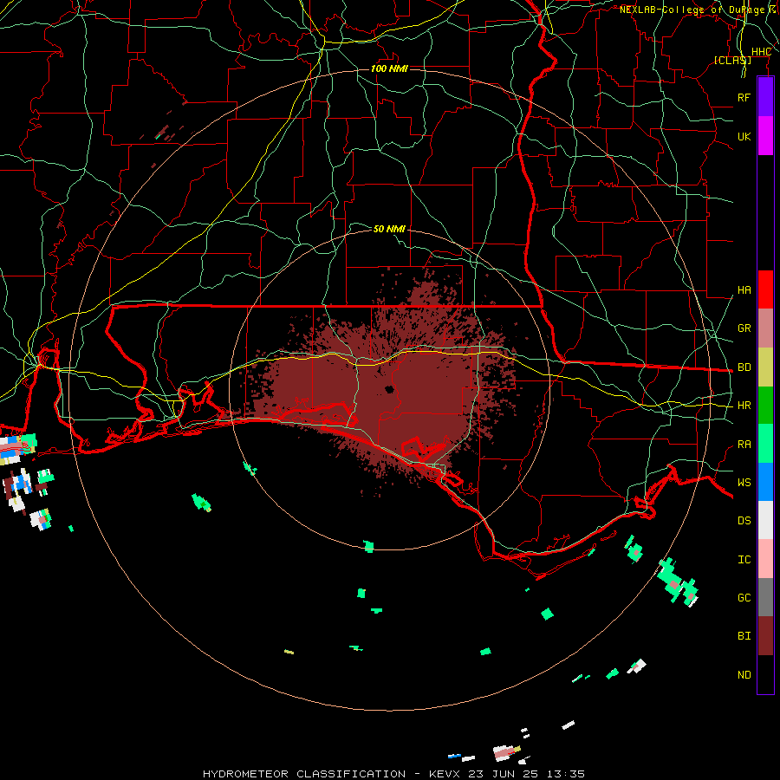Image resolution: width=780 pixels, height=780 pixels.
Task: Select the GC legend label
Action: (744, 598)
